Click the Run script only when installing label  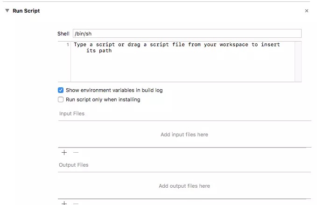coord(103,99)
